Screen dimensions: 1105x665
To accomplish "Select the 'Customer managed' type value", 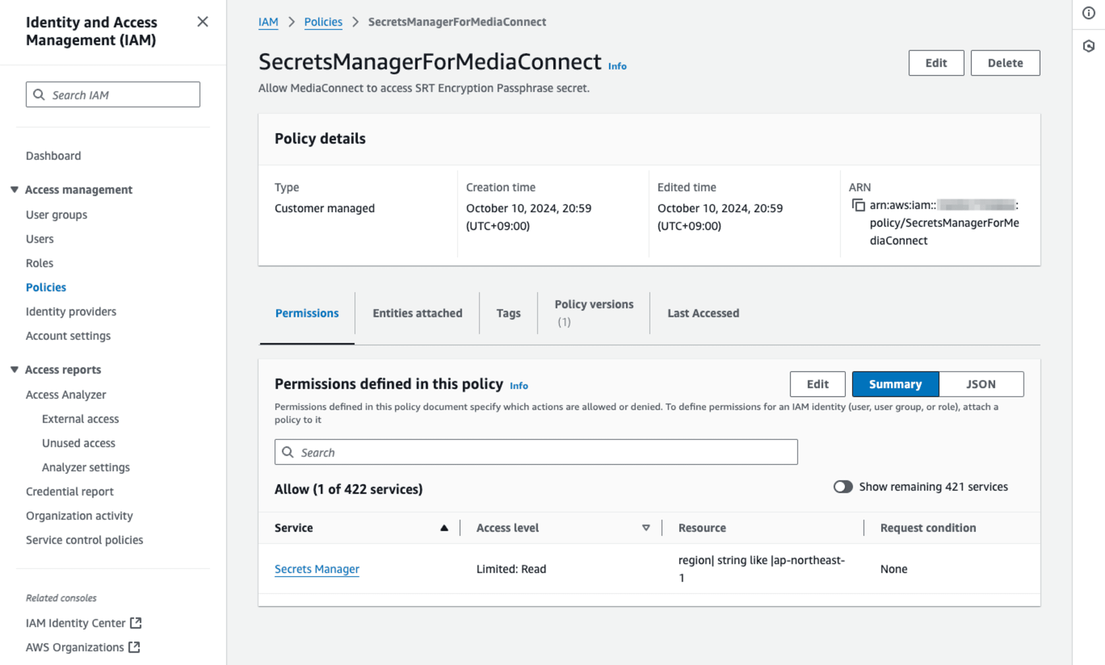I will pos(324,208).
